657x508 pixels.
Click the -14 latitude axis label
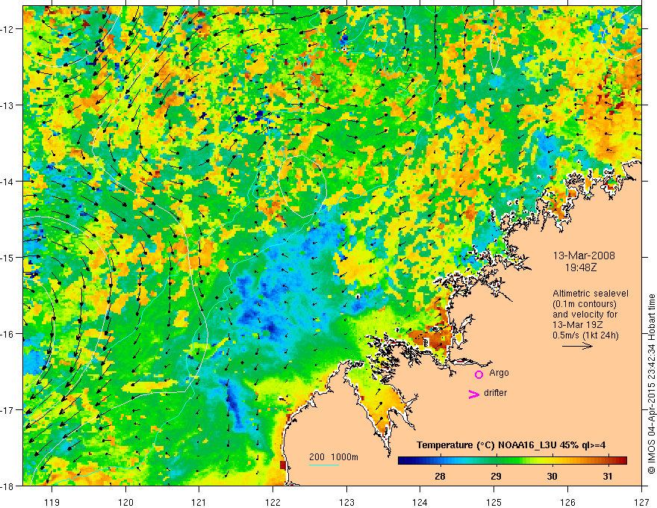coord(7,182)
